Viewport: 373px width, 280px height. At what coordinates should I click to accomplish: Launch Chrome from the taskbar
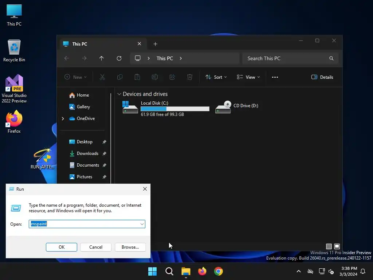pos(219,271)
